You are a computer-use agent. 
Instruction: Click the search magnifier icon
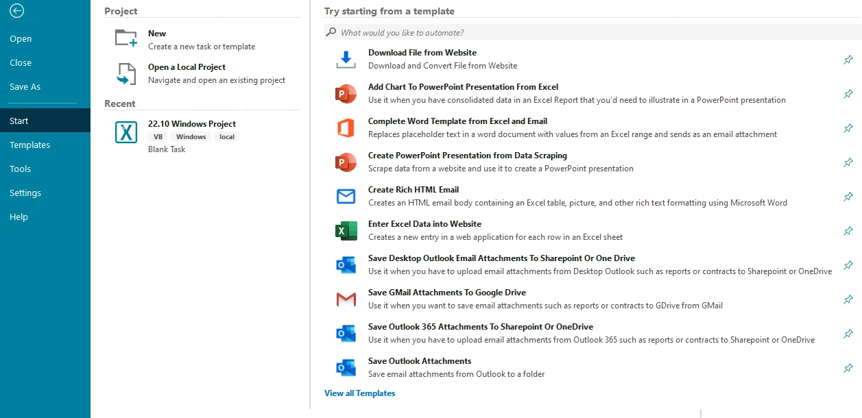coord(331,32)
